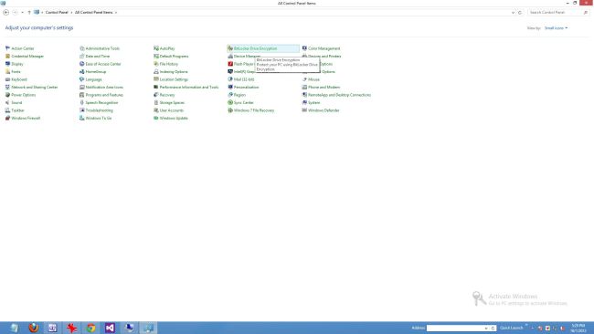The image size is (594, 334).
Task: Open recent locations dropdown arrow
Action: (x=22, y=13)
